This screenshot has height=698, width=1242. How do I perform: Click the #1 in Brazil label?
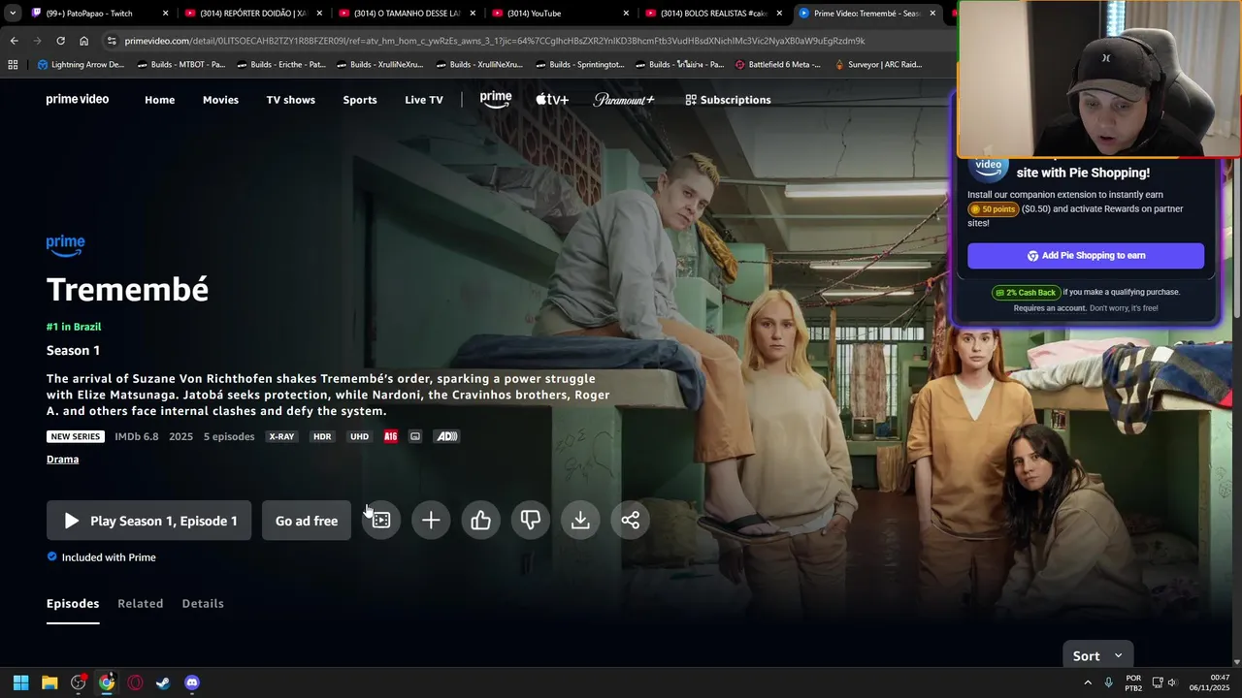(x=74, y=327)
